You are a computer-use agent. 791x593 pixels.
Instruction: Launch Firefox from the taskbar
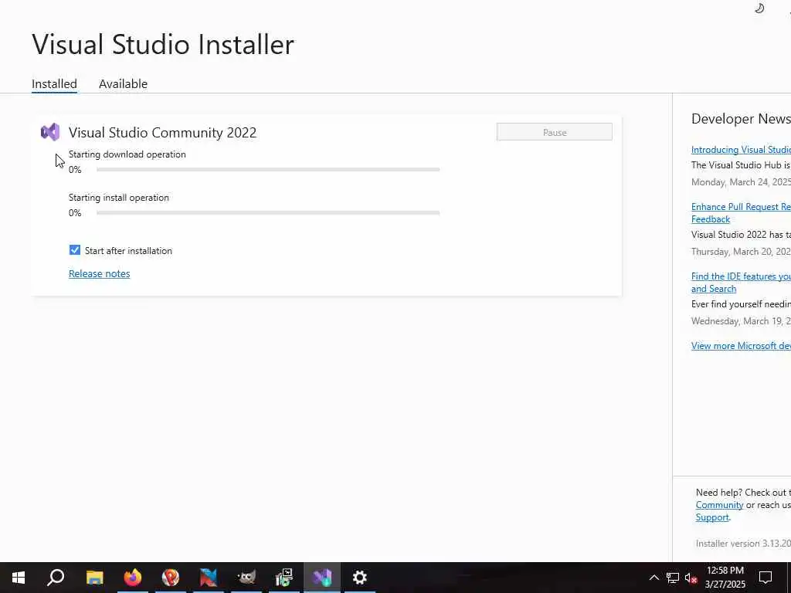tap(133, 578)
